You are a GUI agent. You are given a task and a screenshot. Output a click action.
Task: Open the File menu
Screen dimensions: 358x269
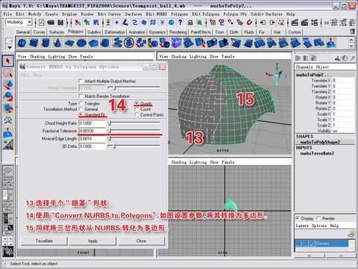(7, 14)
